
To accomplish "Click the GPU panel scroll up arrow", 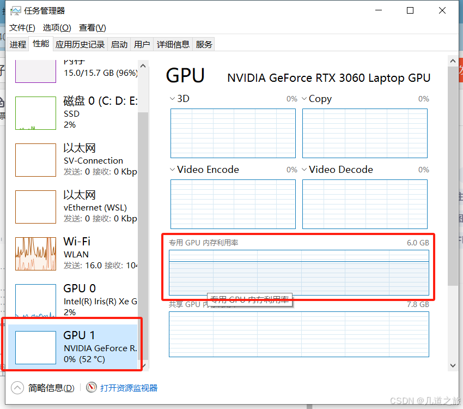I will (453, 61).
